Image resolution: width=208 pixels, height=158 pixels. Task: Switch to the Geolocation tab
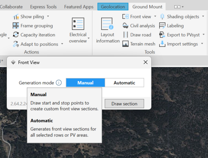tap(113, 7)
